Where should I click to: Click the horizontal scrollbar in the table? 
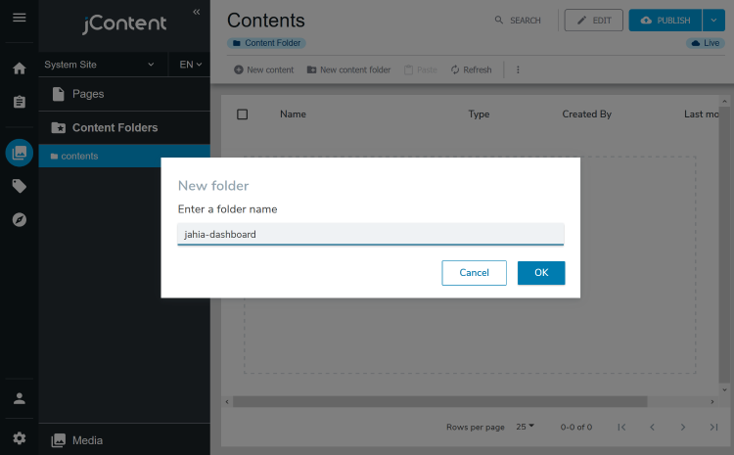coord(440,401)
